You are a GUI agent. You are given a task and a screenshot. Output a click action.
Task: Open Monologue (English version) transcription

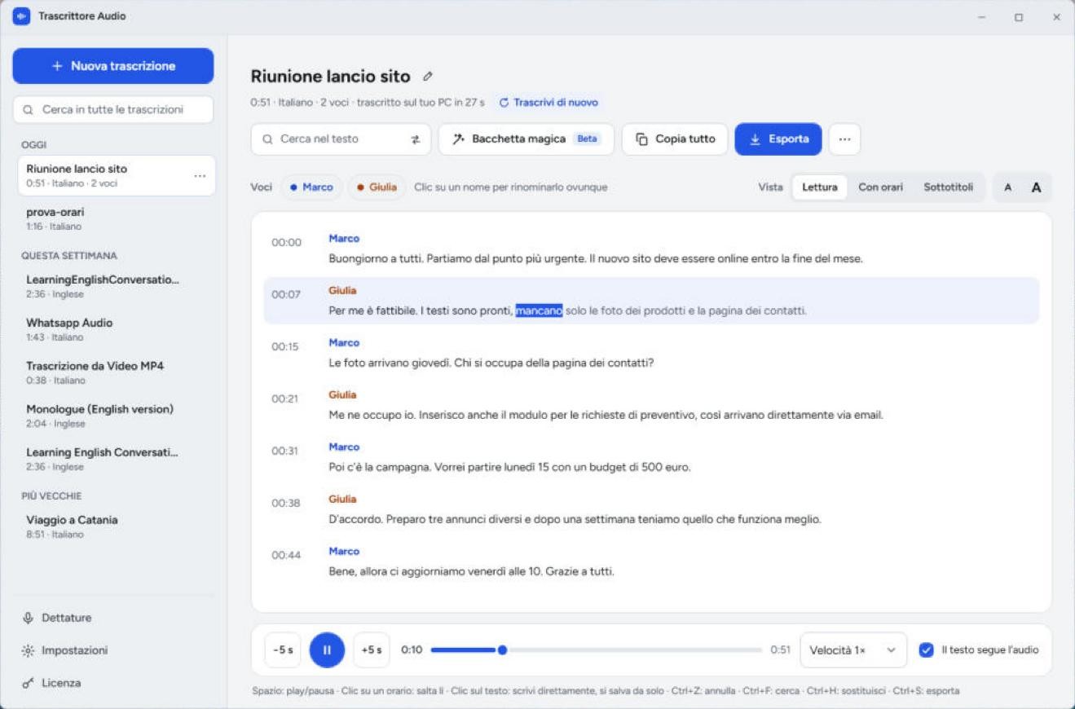click(117, 416)
